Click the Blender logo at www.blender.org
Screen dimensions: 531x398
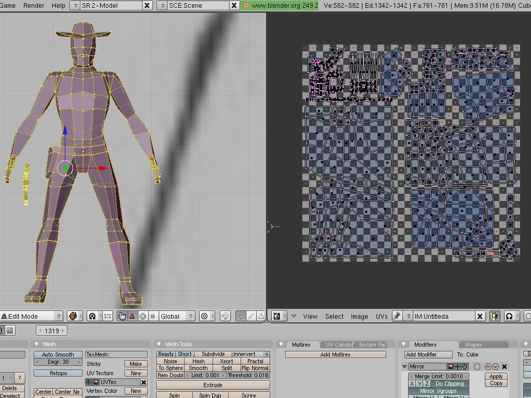pyautogui.click(x=246, y=5)
